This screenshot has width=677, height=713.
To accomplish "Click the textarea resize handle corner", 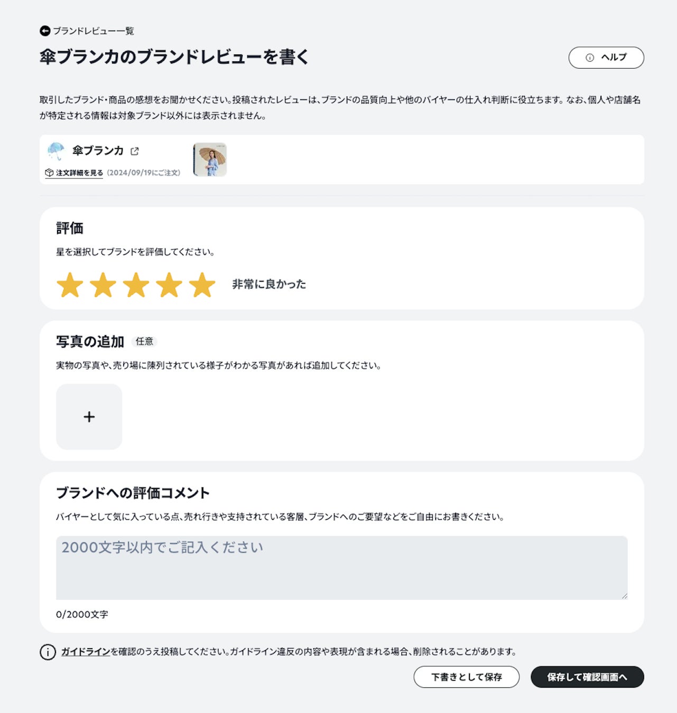I will tap(624, 596).
